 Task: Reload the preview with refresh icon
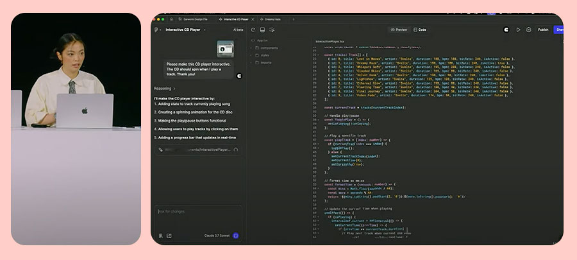253,30
